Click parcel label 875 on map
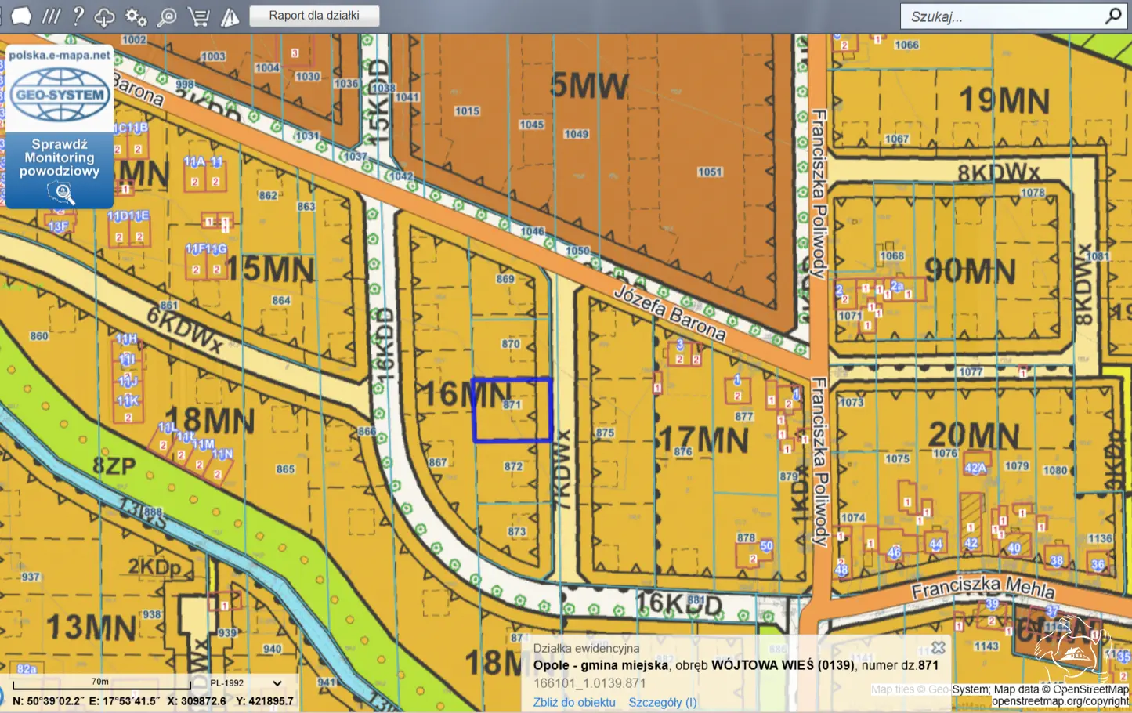Image resolution: width=1132 pixels, height=713 pixels. 605,433
